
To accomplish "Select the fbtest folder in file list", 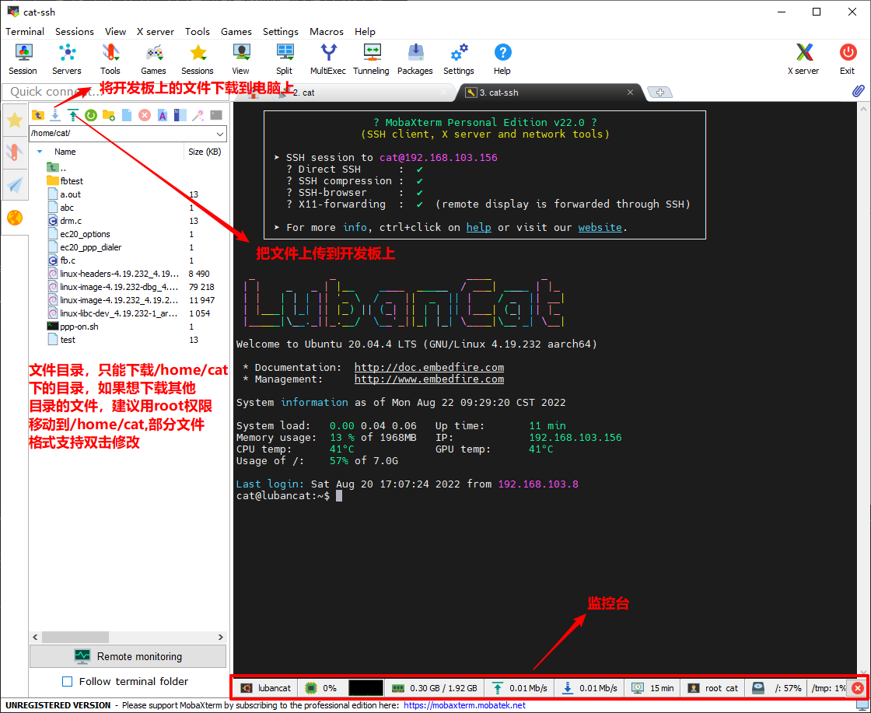I will [x=72, y=181].
